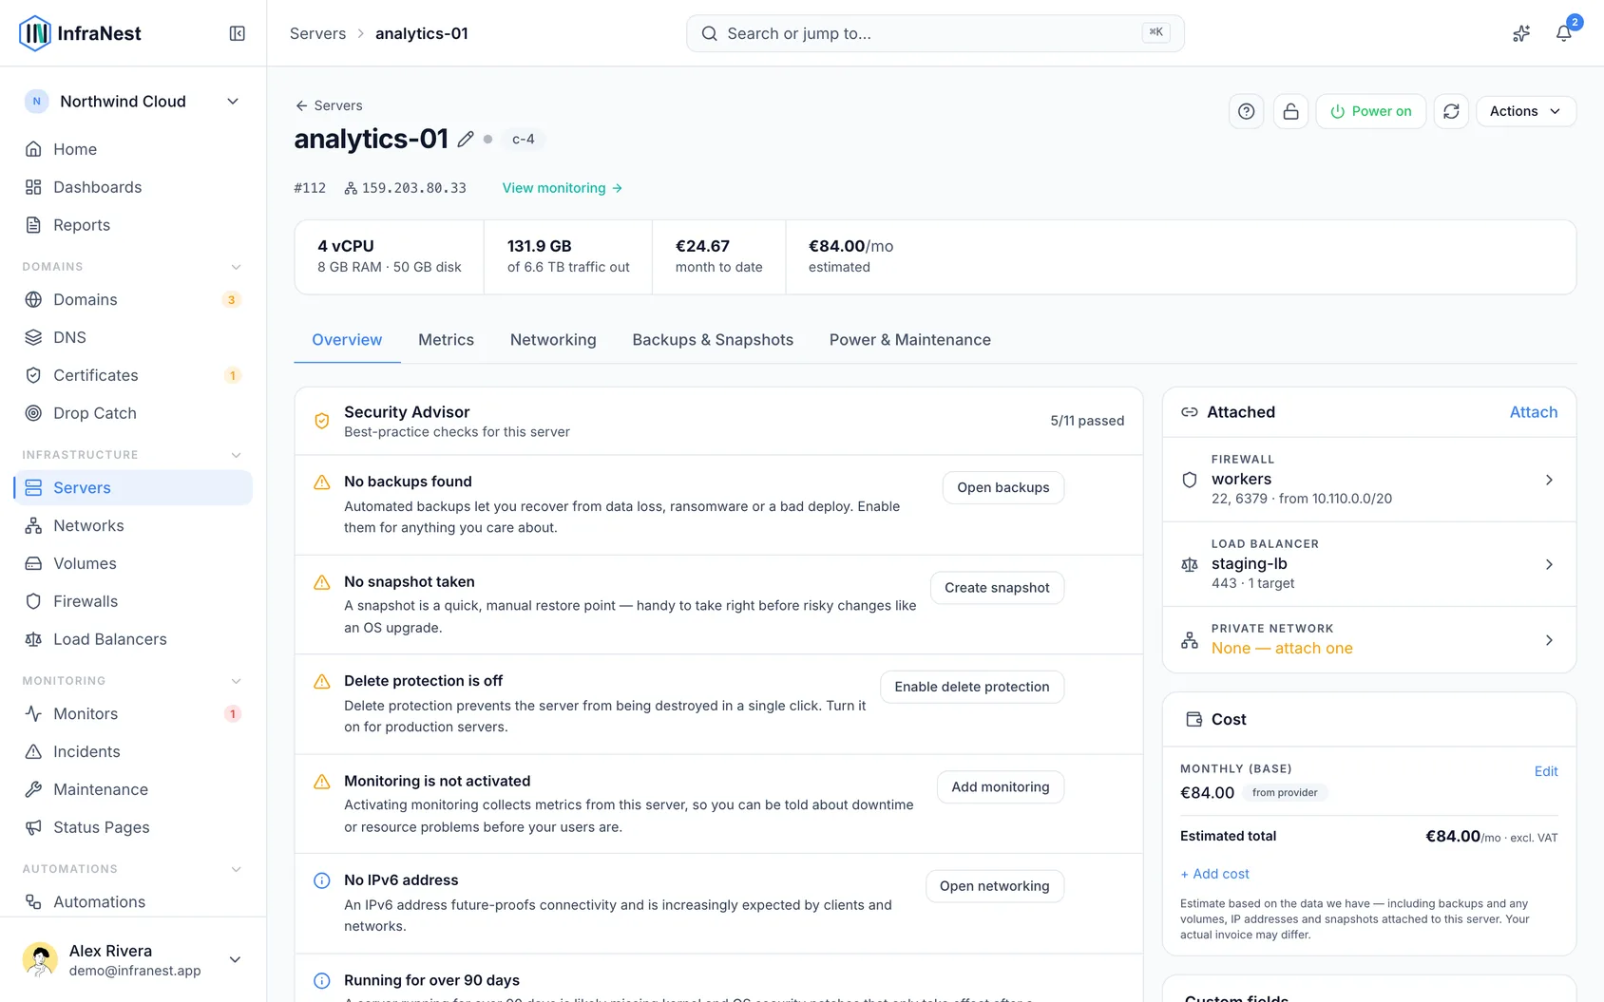Open Drop Catch in sidebar

pyautogui.click(x=133, y=413)
